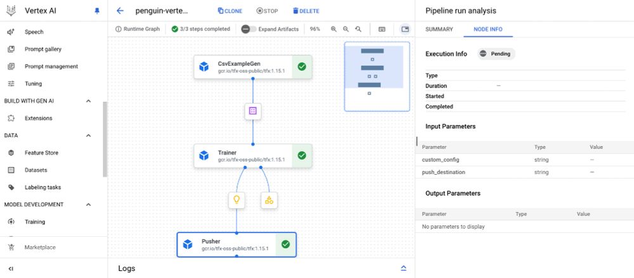The width and height of the screenshot is (634, 278).
Task: Click the push_destination parameter row
Action: (x=524, y=172)
